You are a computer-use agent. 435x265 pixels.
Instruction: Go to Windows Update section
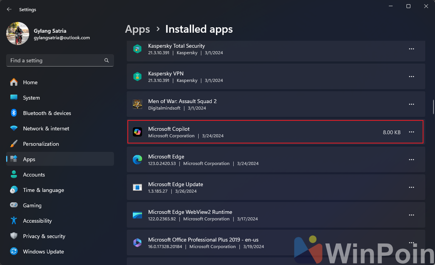click(x=43, y=252)
